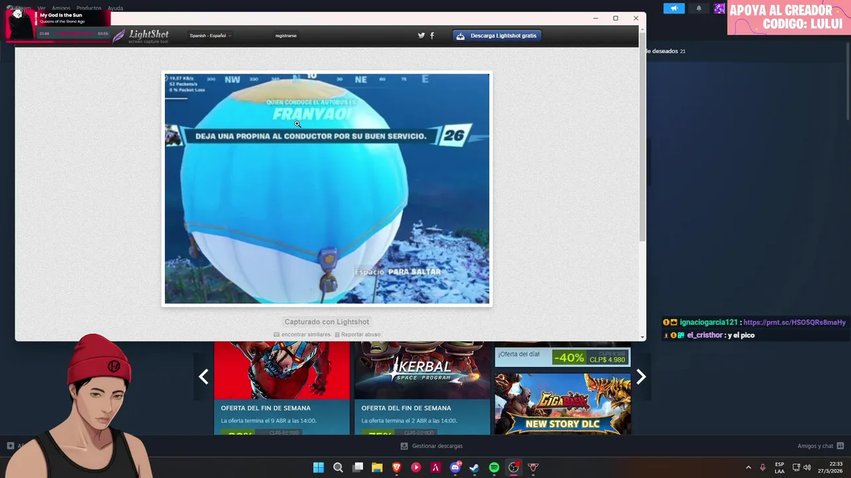Click the Gestionar descargas download icon
This screenshot has width=851, height=478.
click(404, 446)
